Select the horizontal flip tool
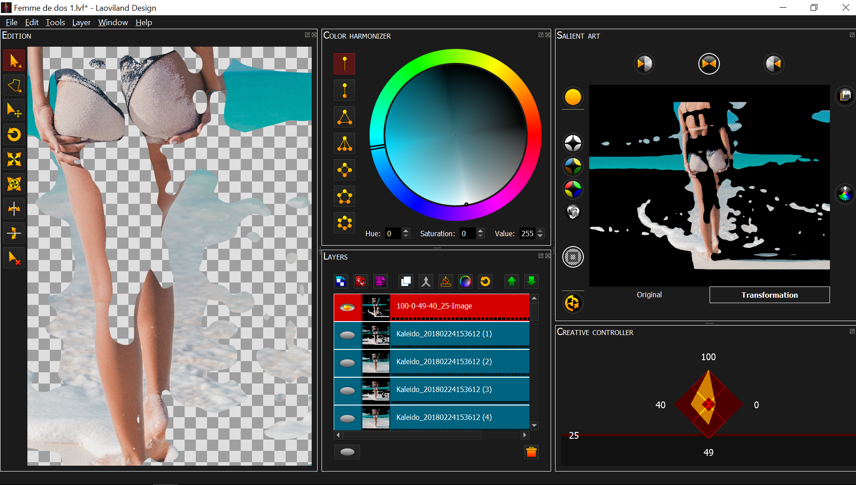 [14, 209]
